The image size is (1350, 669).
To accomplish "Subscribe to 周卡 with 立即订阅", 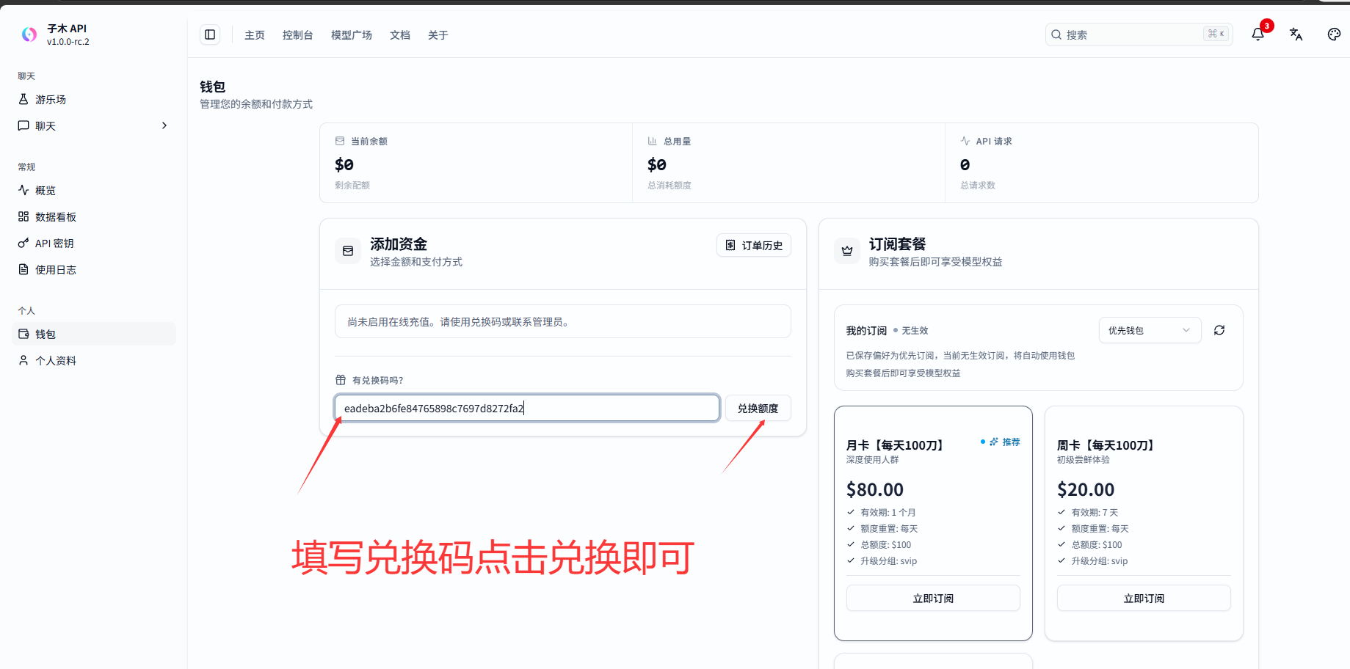I will 1144,599.
